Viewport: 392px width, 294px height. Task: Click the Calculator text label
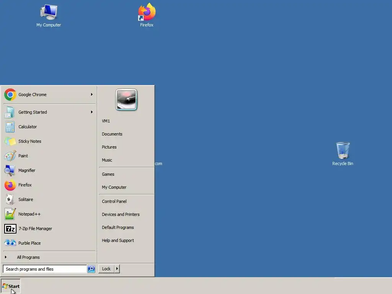[x=28, y=127]
